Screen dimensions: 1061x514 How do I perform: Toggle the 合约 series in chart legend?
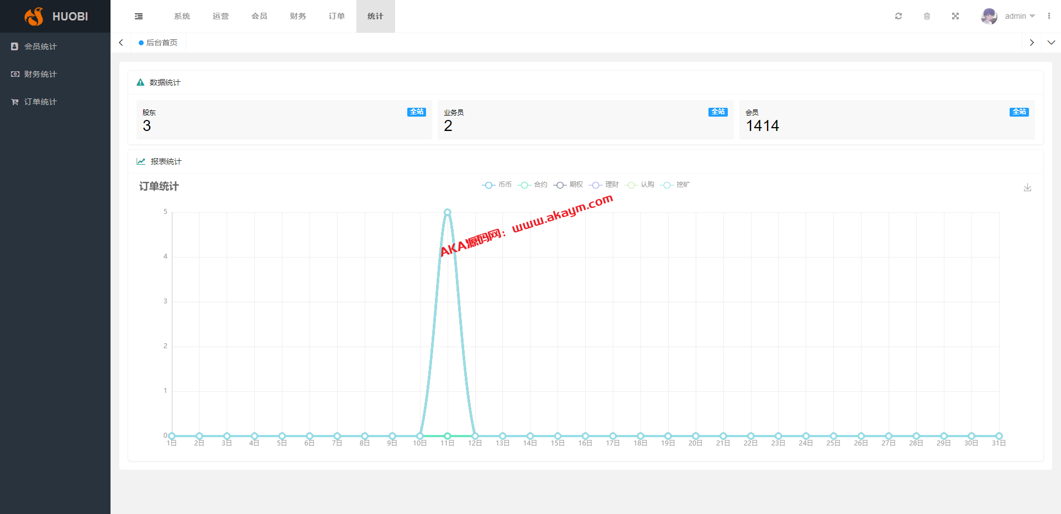click(533, 185)
